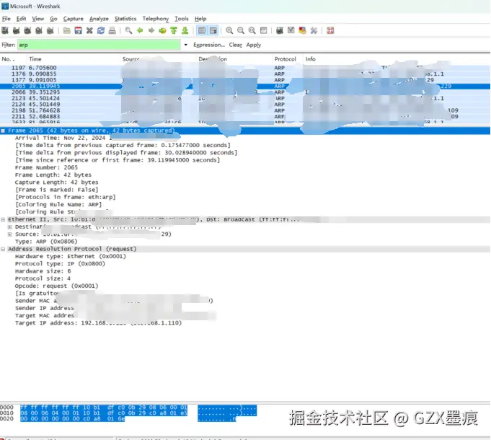Collapse the Ethernet II section
The image size is (491, 440).
click(x=3, y=219)
